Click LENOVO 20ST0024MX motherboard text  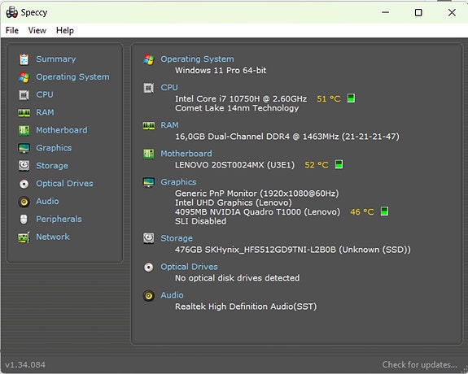(x=234, y=165)
